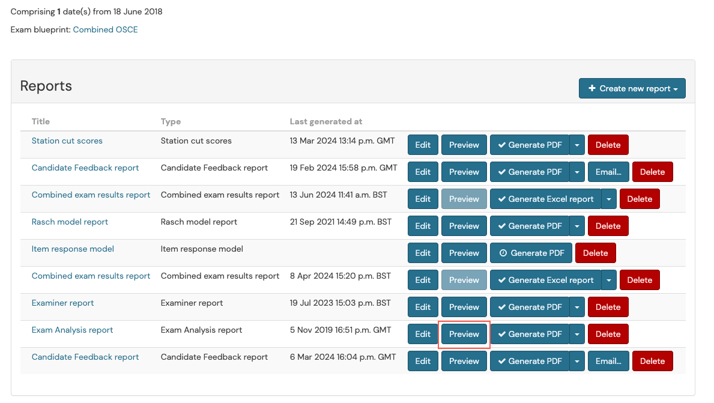Screen dimensions: 714x403
Task: Delete the Item response model report
Action: click(x=596, y=253)
